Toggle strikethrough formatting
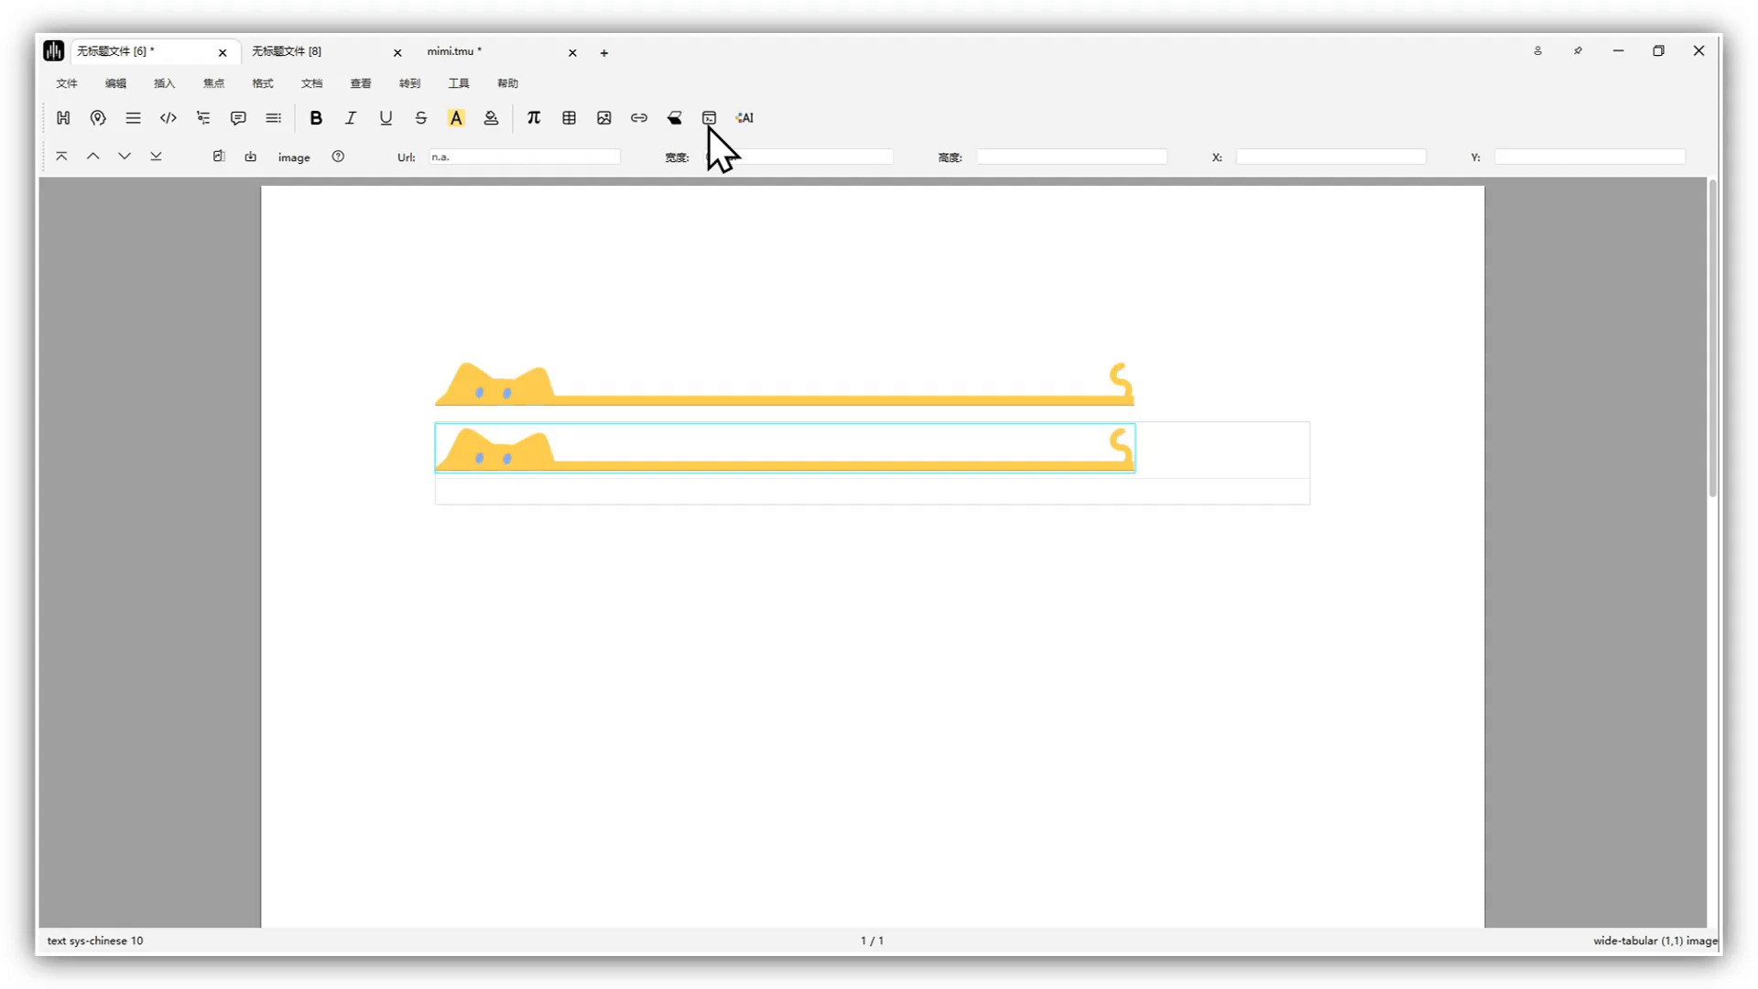Image resolution: width=1758 pixels, height=989 pixels. [x=421, y=118]
